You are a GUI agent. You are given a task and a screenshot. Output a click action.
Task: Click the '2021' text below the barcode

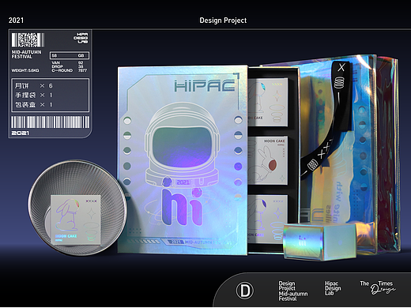pos(20,133)
